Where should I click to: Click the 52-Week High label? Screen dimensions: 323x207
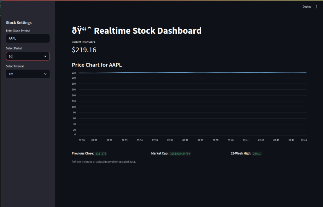[241, 153]
